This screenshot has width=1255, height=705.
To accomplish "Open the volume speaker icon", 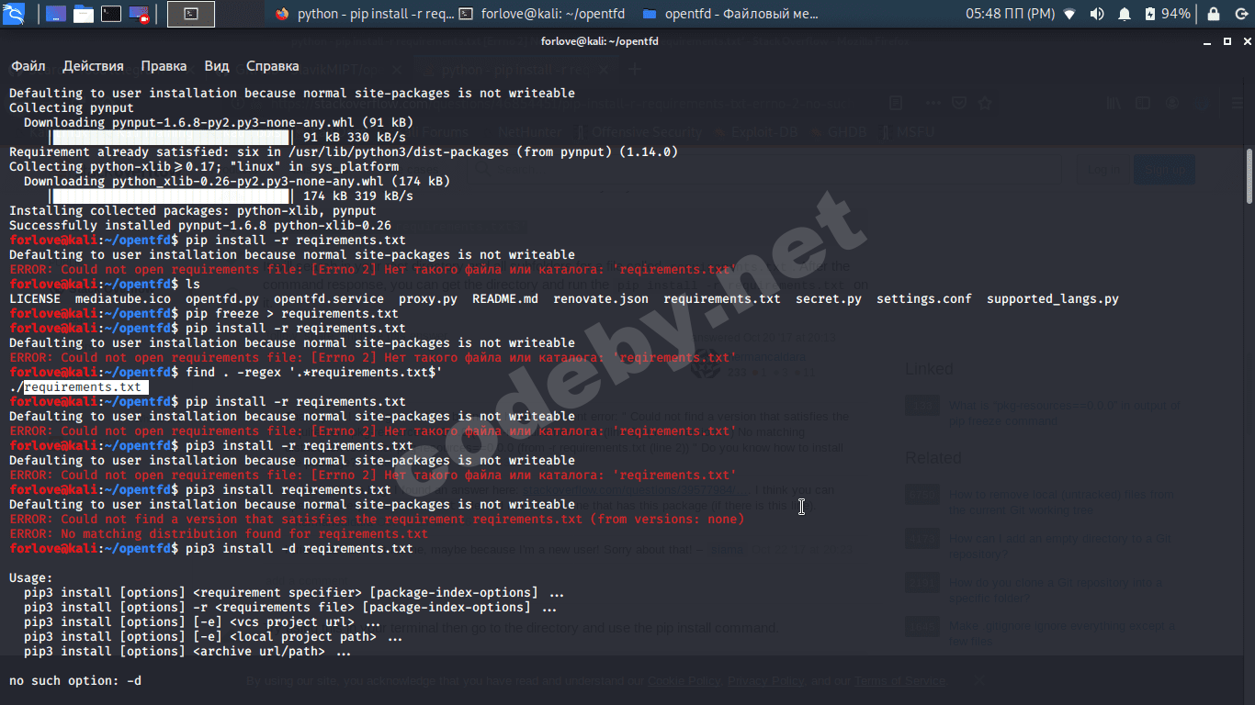I will pyautogui.click(x=1097, y=14).
